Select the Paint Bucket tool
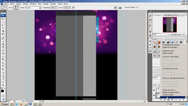 click(x=3, y=53)
